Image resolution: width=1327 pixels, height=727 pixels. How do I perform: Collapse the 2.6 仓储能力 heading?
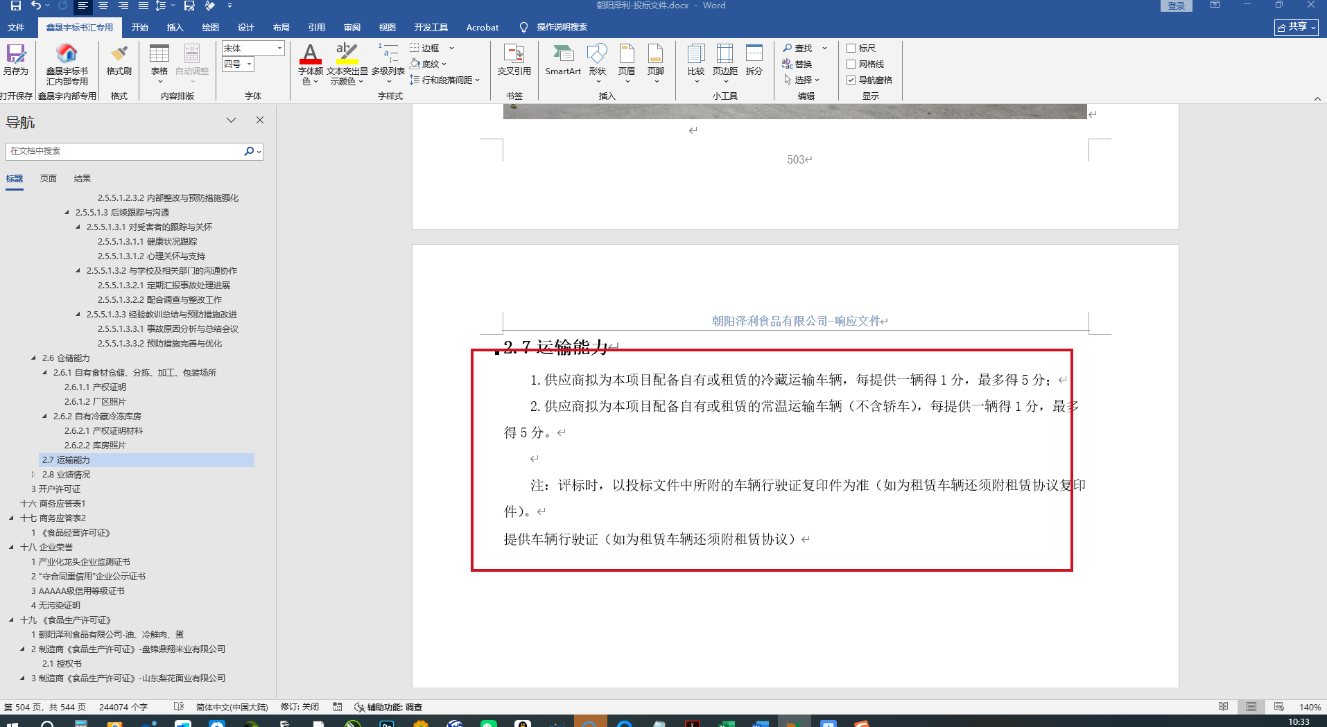click(33, 358)
